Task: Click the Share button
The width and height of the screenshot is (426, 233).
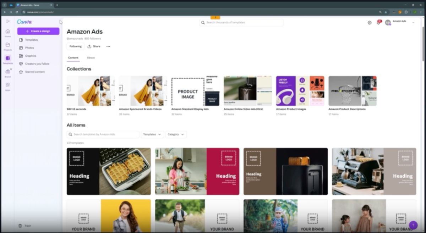Action: click(x=94, y=46)
